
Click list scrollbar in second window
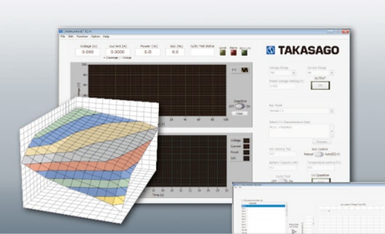coord(286,219)
